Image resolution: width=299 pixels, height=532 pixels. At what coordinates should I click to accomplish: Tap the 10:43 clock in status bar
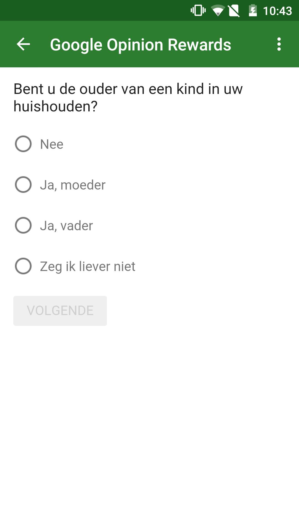(277, 11)
